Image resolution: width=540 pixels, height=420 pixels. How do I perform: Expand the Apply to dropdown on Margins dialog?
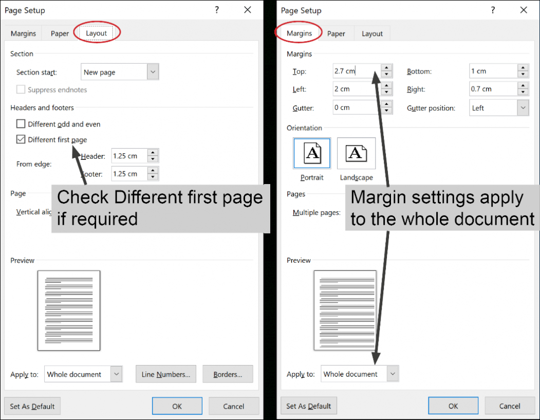click(392, 374)
